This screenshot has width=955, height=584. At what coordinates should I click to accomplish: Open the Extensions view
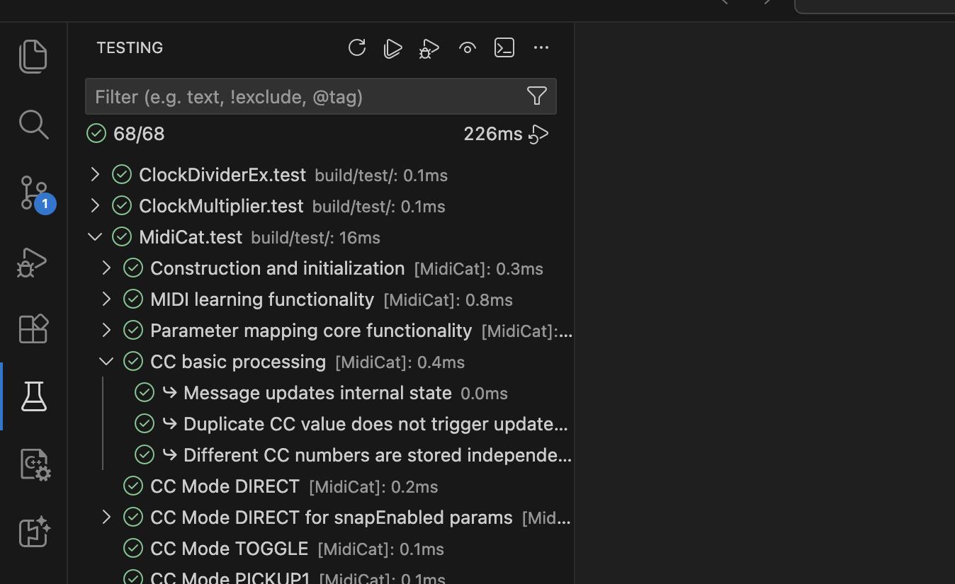(33, 328)
